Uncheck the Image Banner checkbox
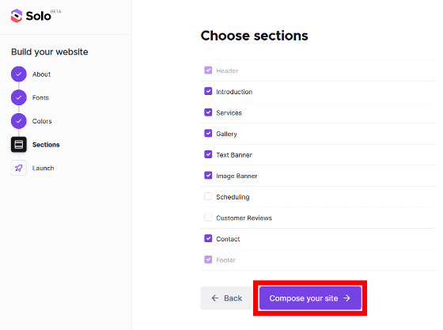This screenshot has height=330, width=443. [x=208, y=176]
